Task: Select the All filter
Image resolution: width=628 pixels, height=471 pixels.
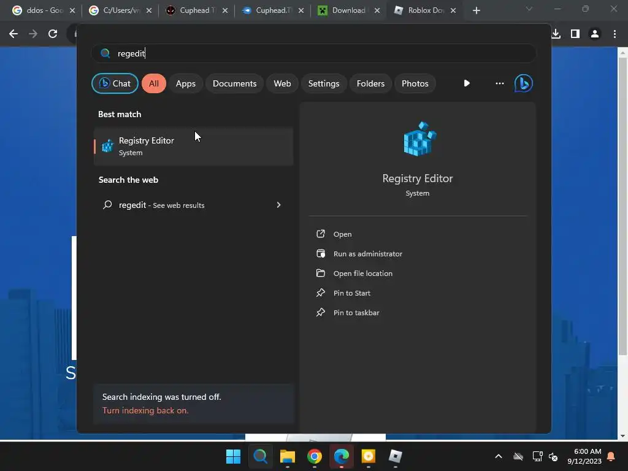Action: (154, 83)
